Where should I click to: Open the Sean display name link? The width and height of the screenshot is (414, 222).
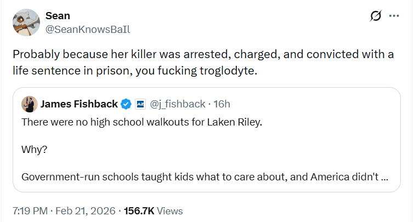pos(58,16)
